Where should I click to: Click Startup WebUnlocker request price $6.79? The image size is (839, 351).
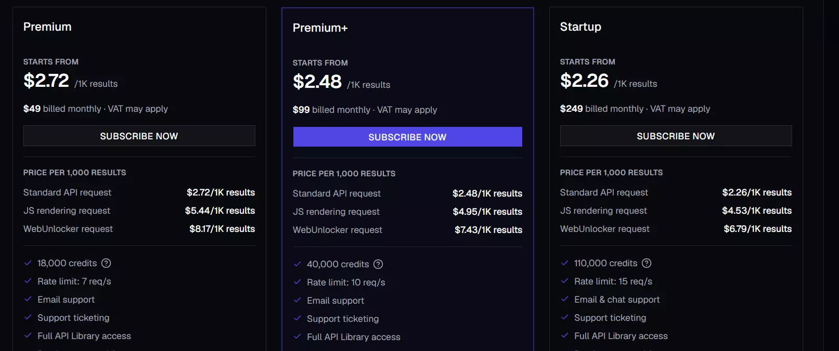pyautogui.click(x=758, y=229)
